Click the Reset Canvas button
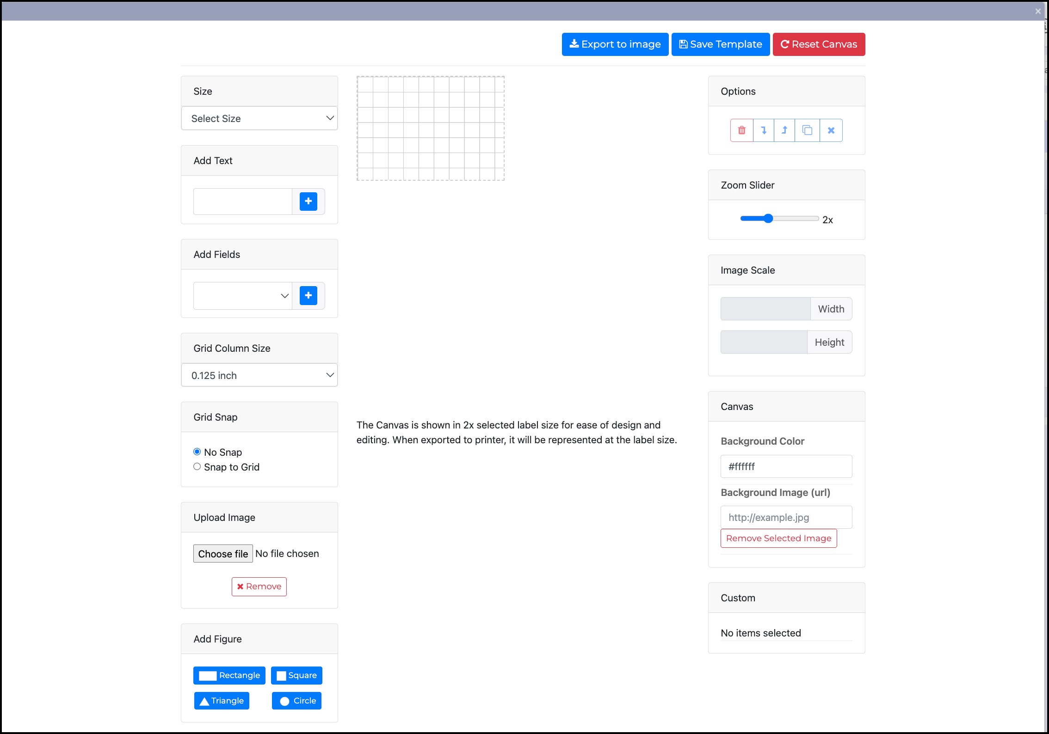The height and width of the screenshot is (734, 1049). tap(818, 44)
